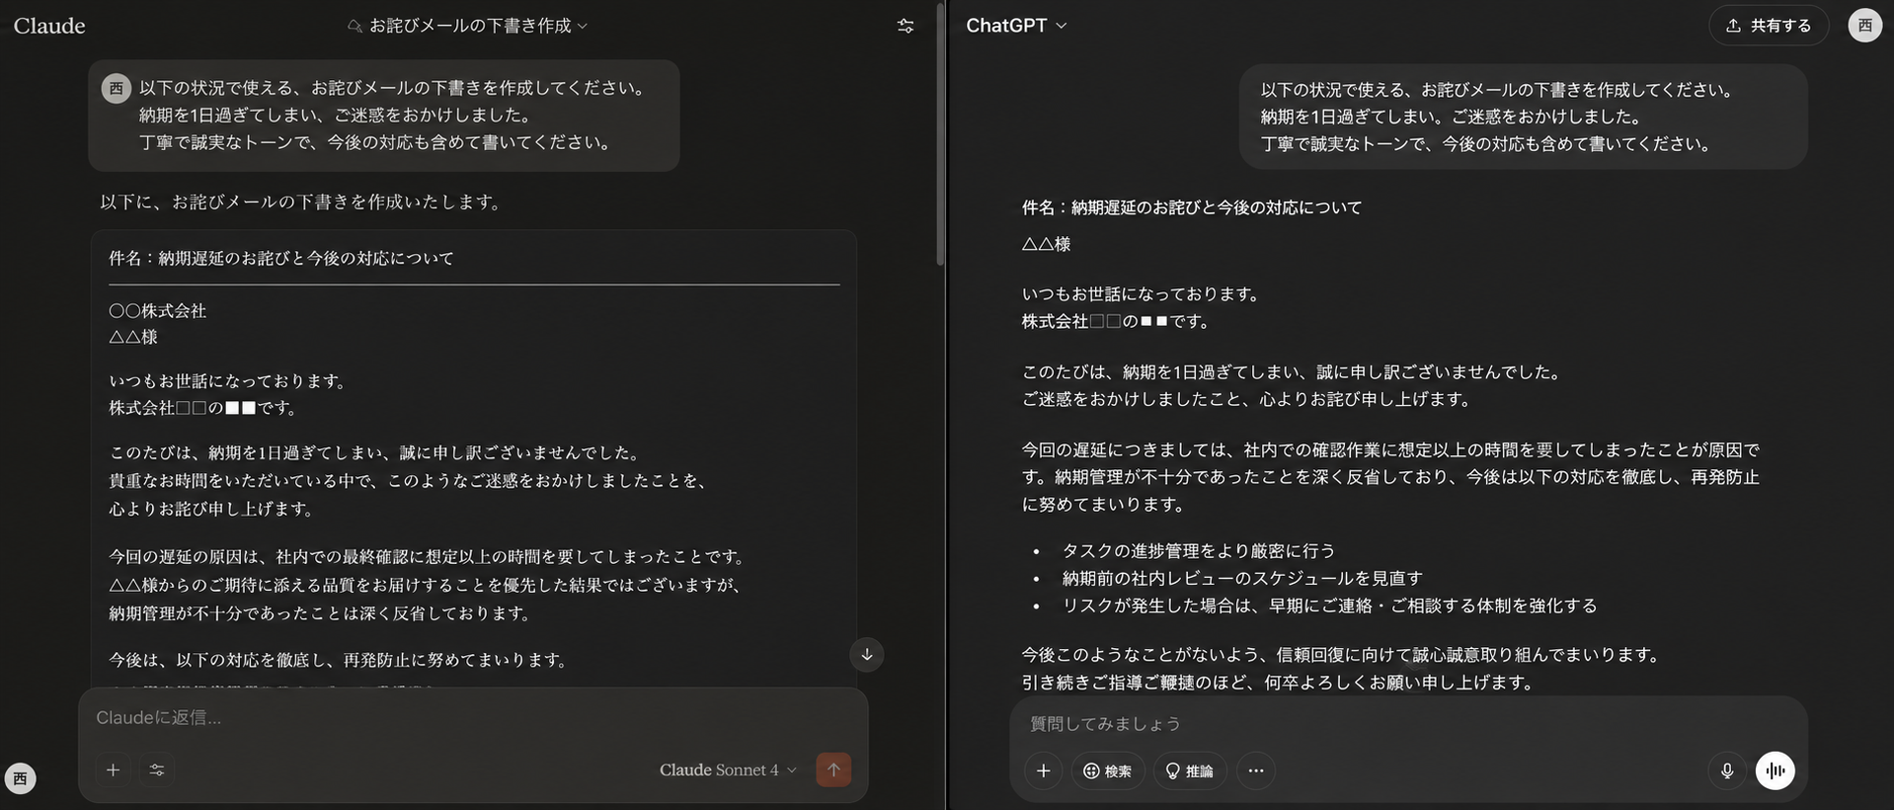1894x810 pixels.
Task: Open the ChatGPT profile avatar at top right
Action: pos(1864,26)
